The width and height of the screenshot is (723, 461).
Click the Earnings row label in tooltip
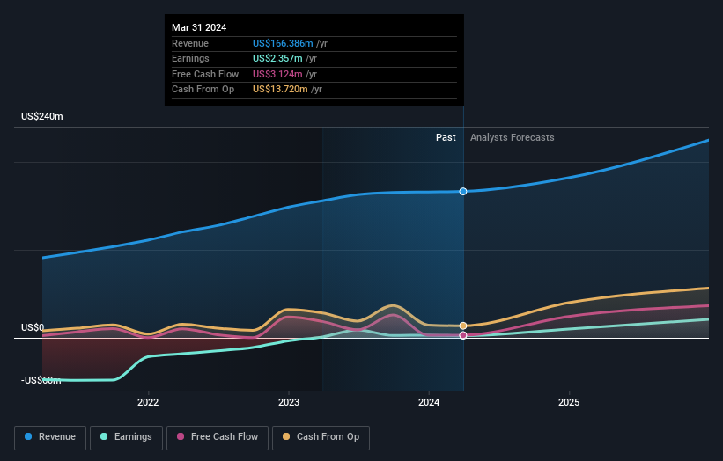click(x=190, y=58)
